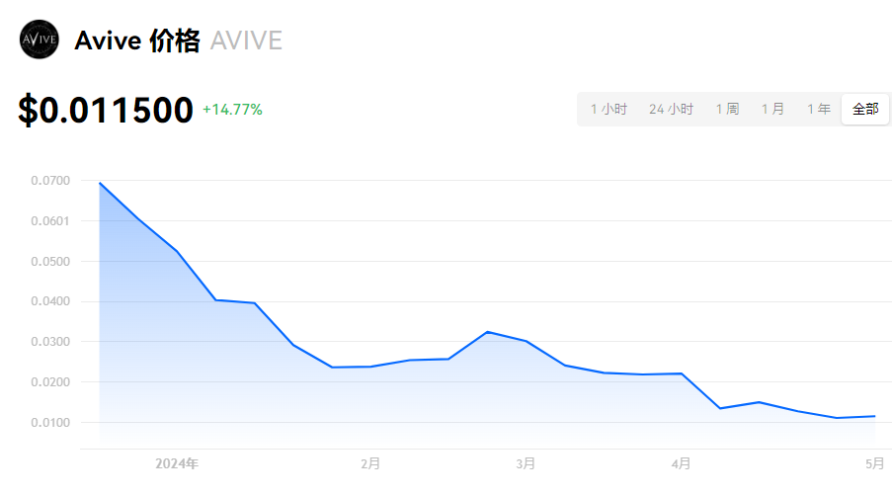
Task: Click the 0.0700 y-axis label
Action: pyautogui.click(x=49, y=181)
